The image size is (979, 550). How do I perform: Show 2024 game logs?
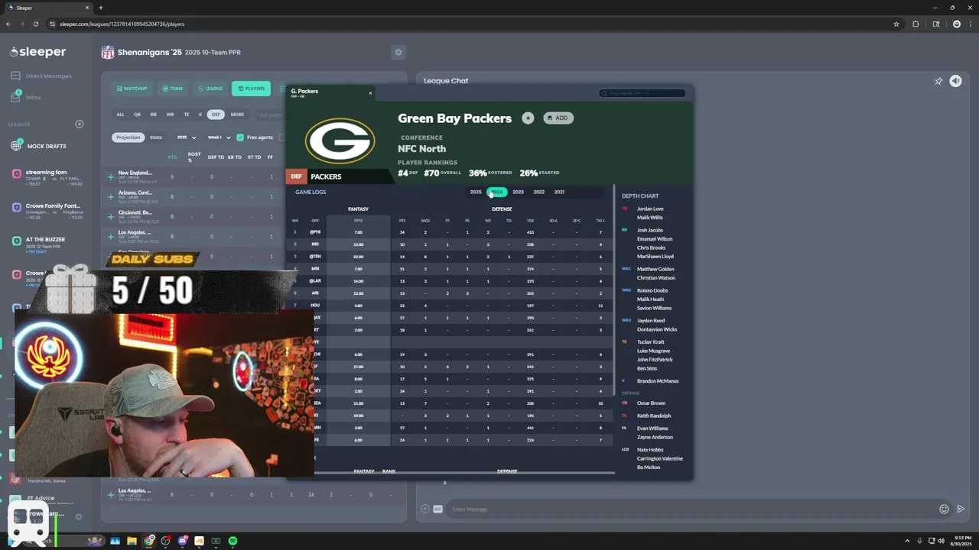497,192
